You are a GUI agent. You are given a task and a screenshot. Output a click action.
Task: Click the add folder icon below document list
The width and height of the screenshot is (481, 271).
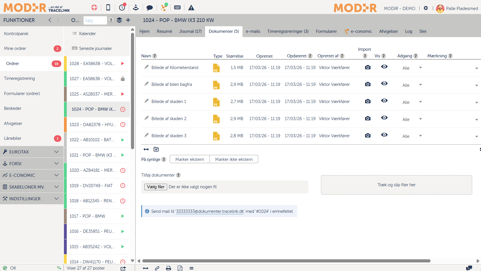click(x=156, y=149)
